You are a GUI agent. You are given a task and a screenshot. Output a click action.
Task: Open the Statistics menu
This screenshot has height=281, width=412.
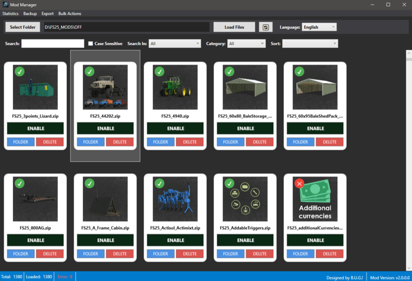(x=10, y=13)
